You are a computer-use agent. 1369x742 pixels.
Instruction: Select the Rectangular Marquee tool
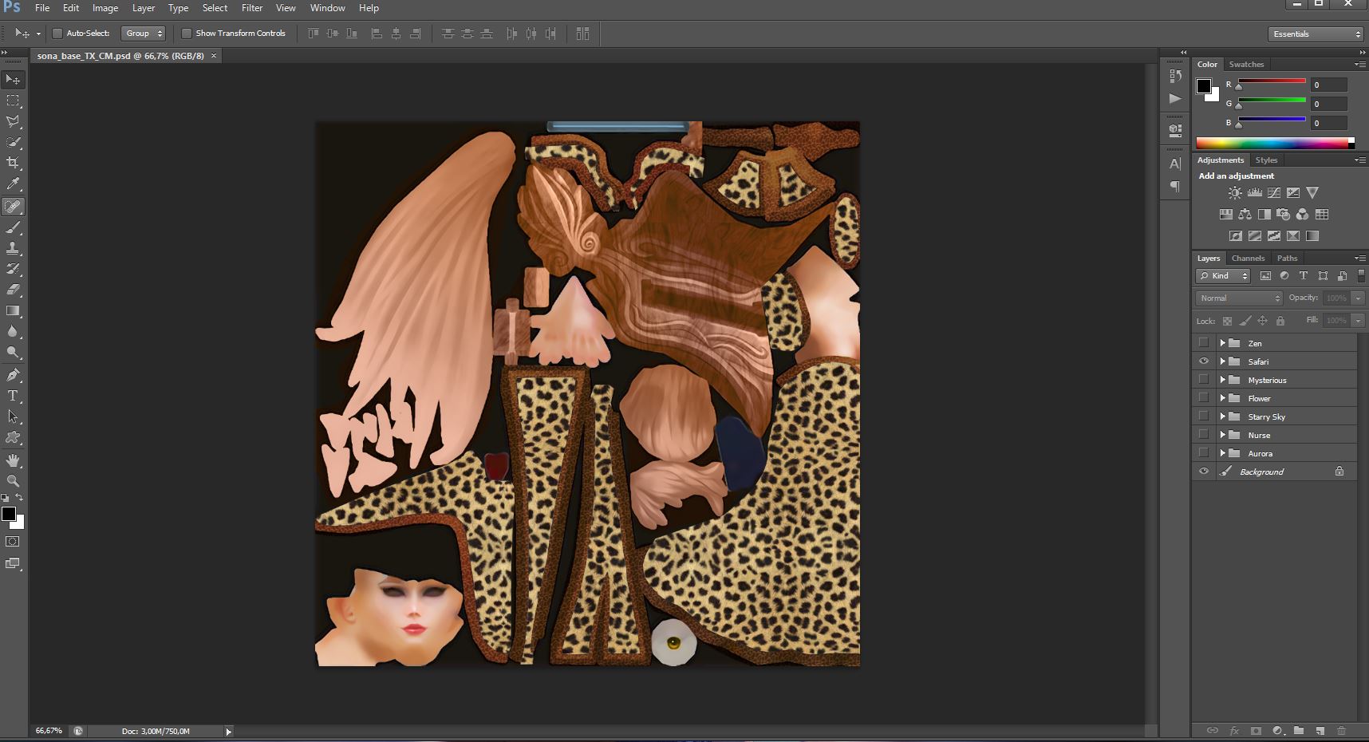pyautogui.click(x=13, y=101)
